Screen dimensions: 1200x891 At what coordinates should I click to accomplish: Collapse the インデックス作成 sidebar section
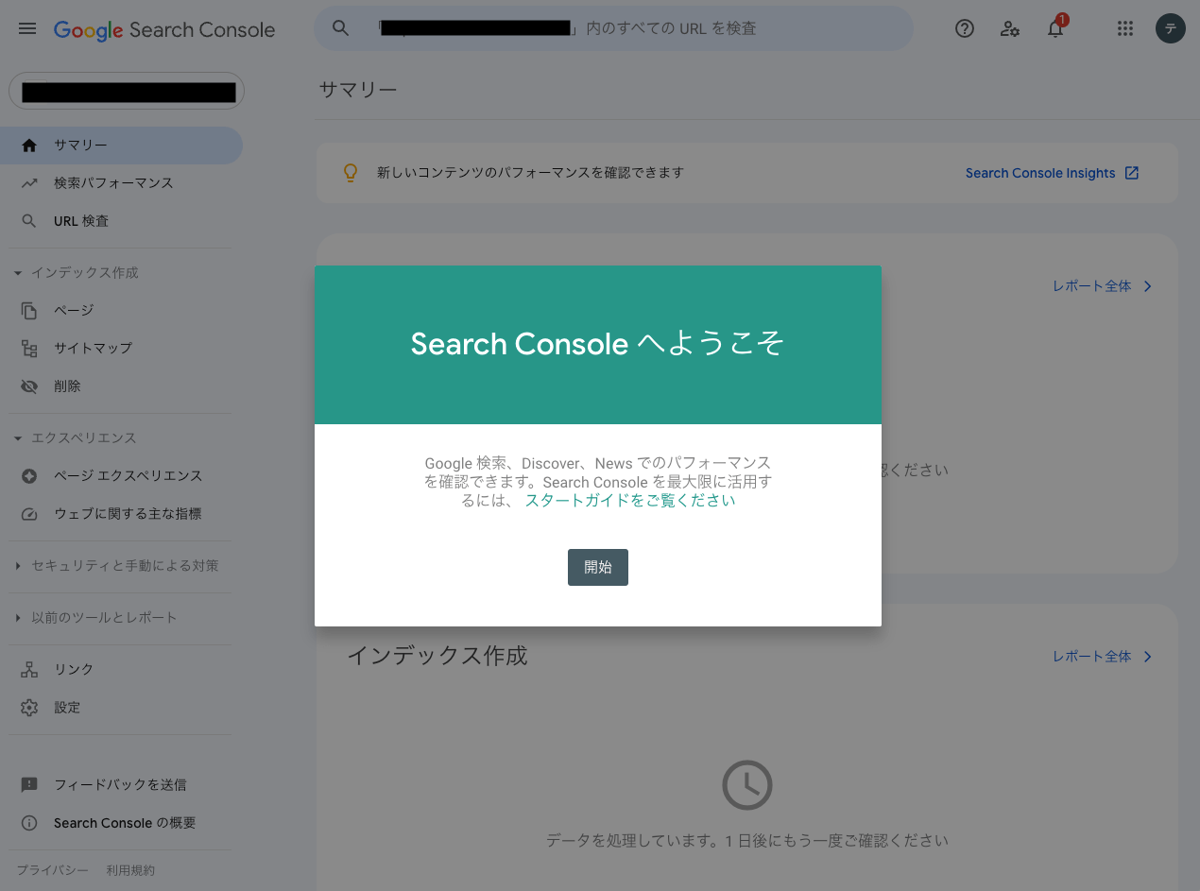coord(18,273)
